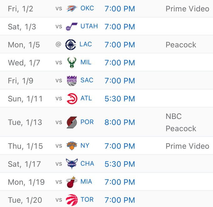The height and width of the screenshot is (207, 213).
Task: Click the Miami Heat logo
Action: pos(72,182)
